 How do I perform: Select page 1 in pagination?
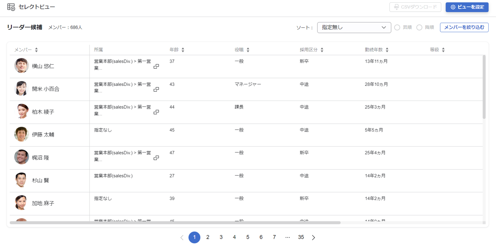click(195, 237)
